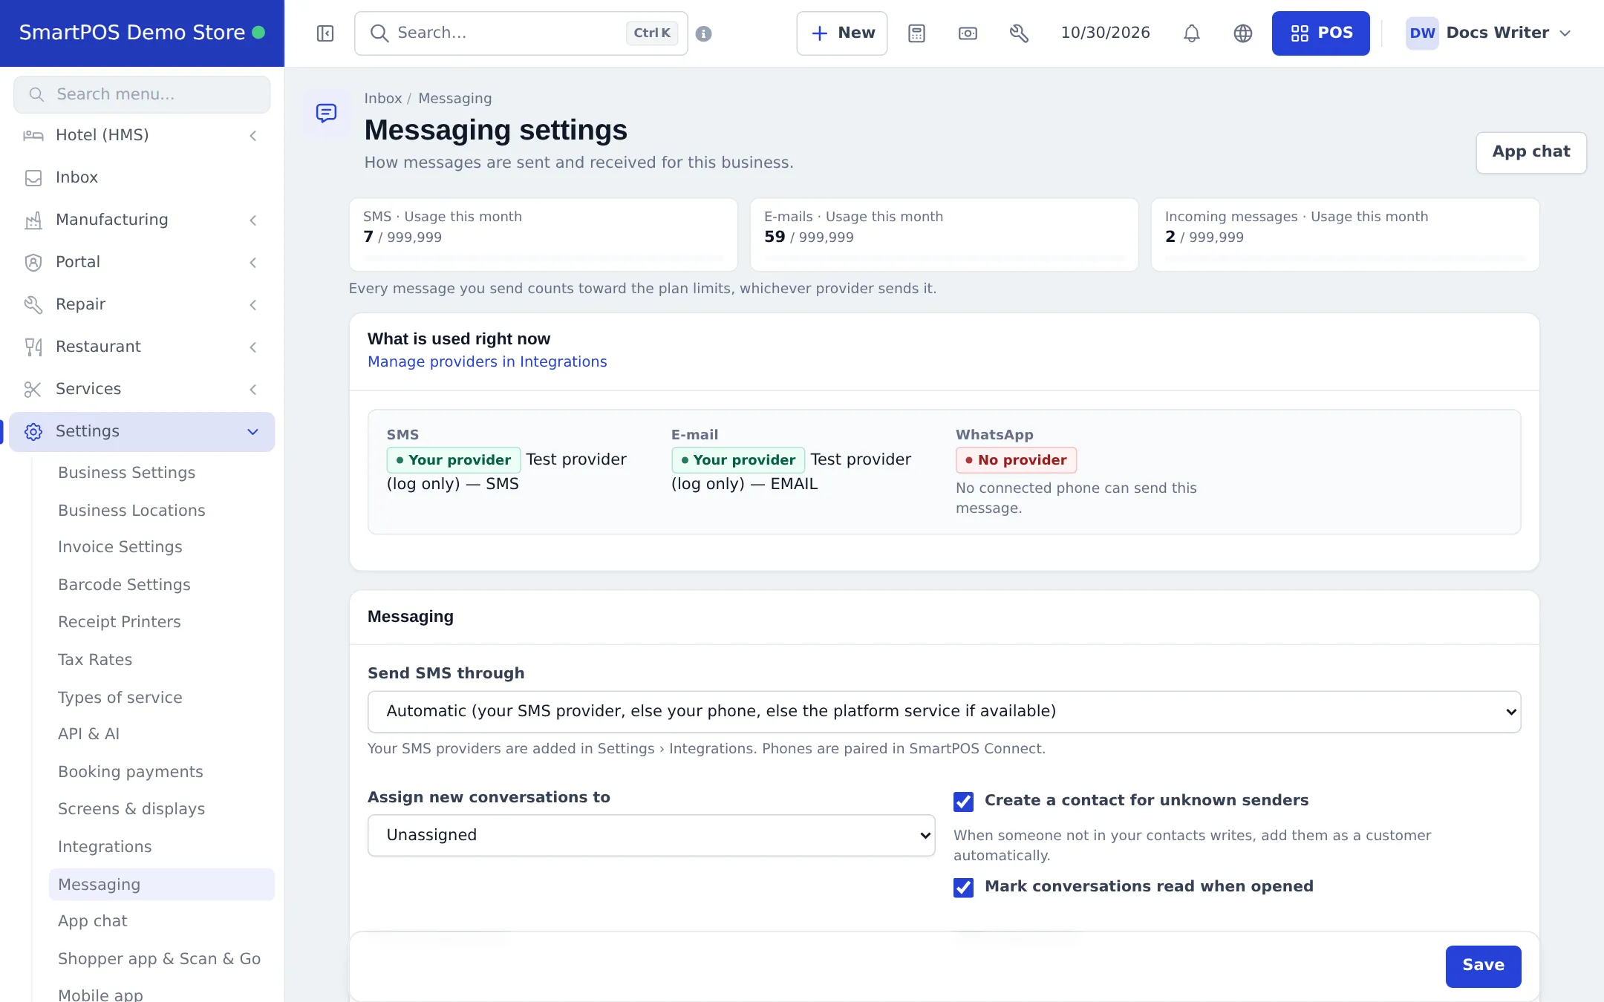The width and height of the screenshot is (1604, 1002).
Task: Click the Portal shield icon
Action: tap(33, 262)
